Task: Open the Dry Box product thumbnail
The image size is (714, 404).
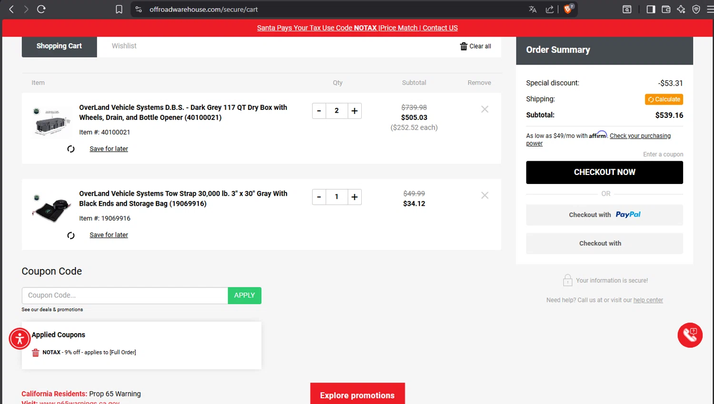Action: tap(51, 122)
